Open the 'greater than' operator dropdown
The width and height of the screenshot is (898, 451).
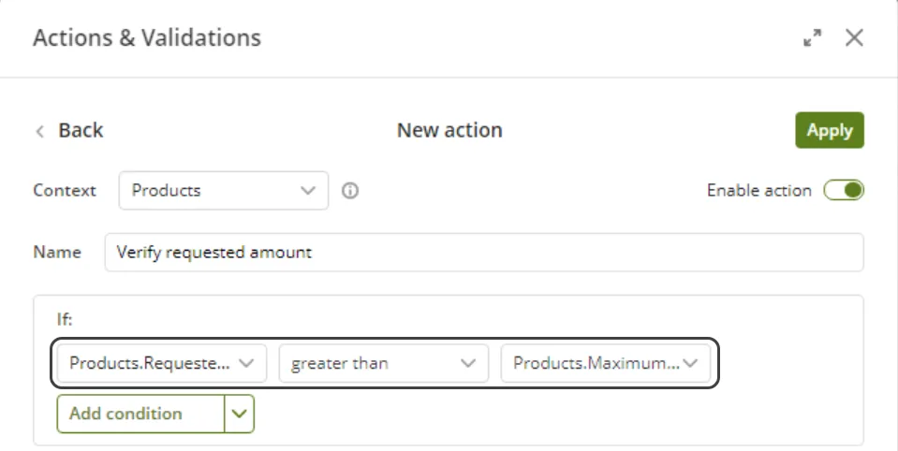[383, 363]
